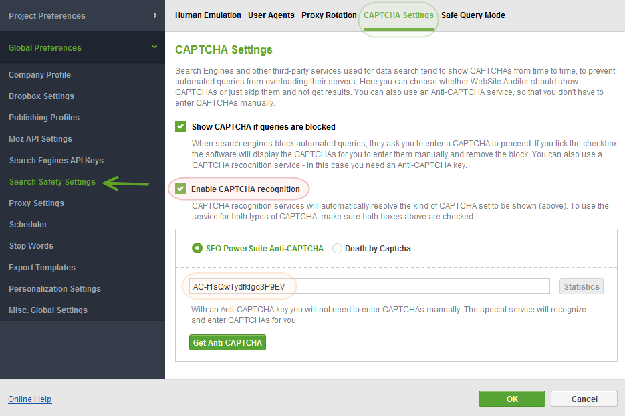Image resolution: width=625 pixels, height=416 pixels.
Task: Go to Stop Words settings
Action: pos(31,246)
